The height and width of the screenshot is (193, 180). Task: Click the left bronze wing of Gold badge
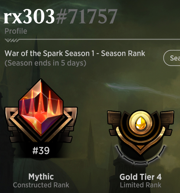114,122
